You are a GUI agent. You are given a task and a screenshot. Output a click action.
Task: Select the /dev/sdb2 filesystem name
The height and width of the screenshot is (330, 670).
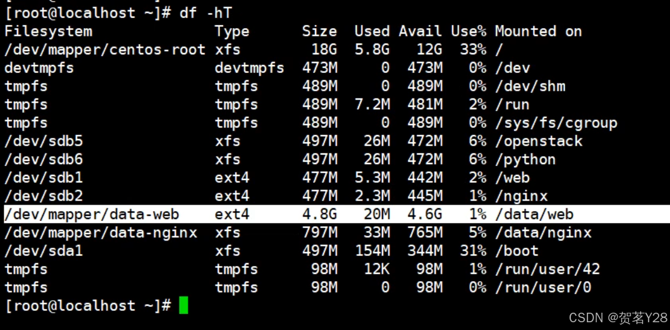[x=44, y=196]
